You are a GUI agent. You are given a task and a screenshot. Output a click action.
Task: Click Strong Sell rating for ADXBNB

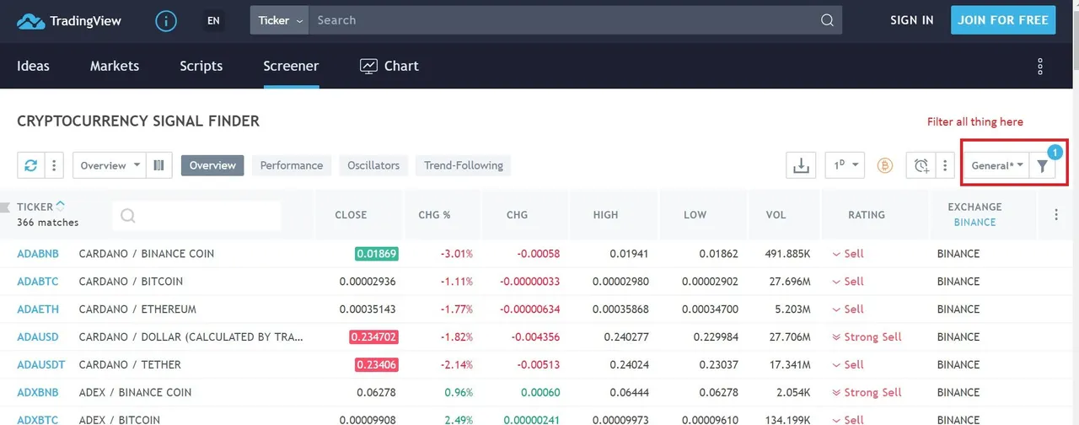(867, 392)
